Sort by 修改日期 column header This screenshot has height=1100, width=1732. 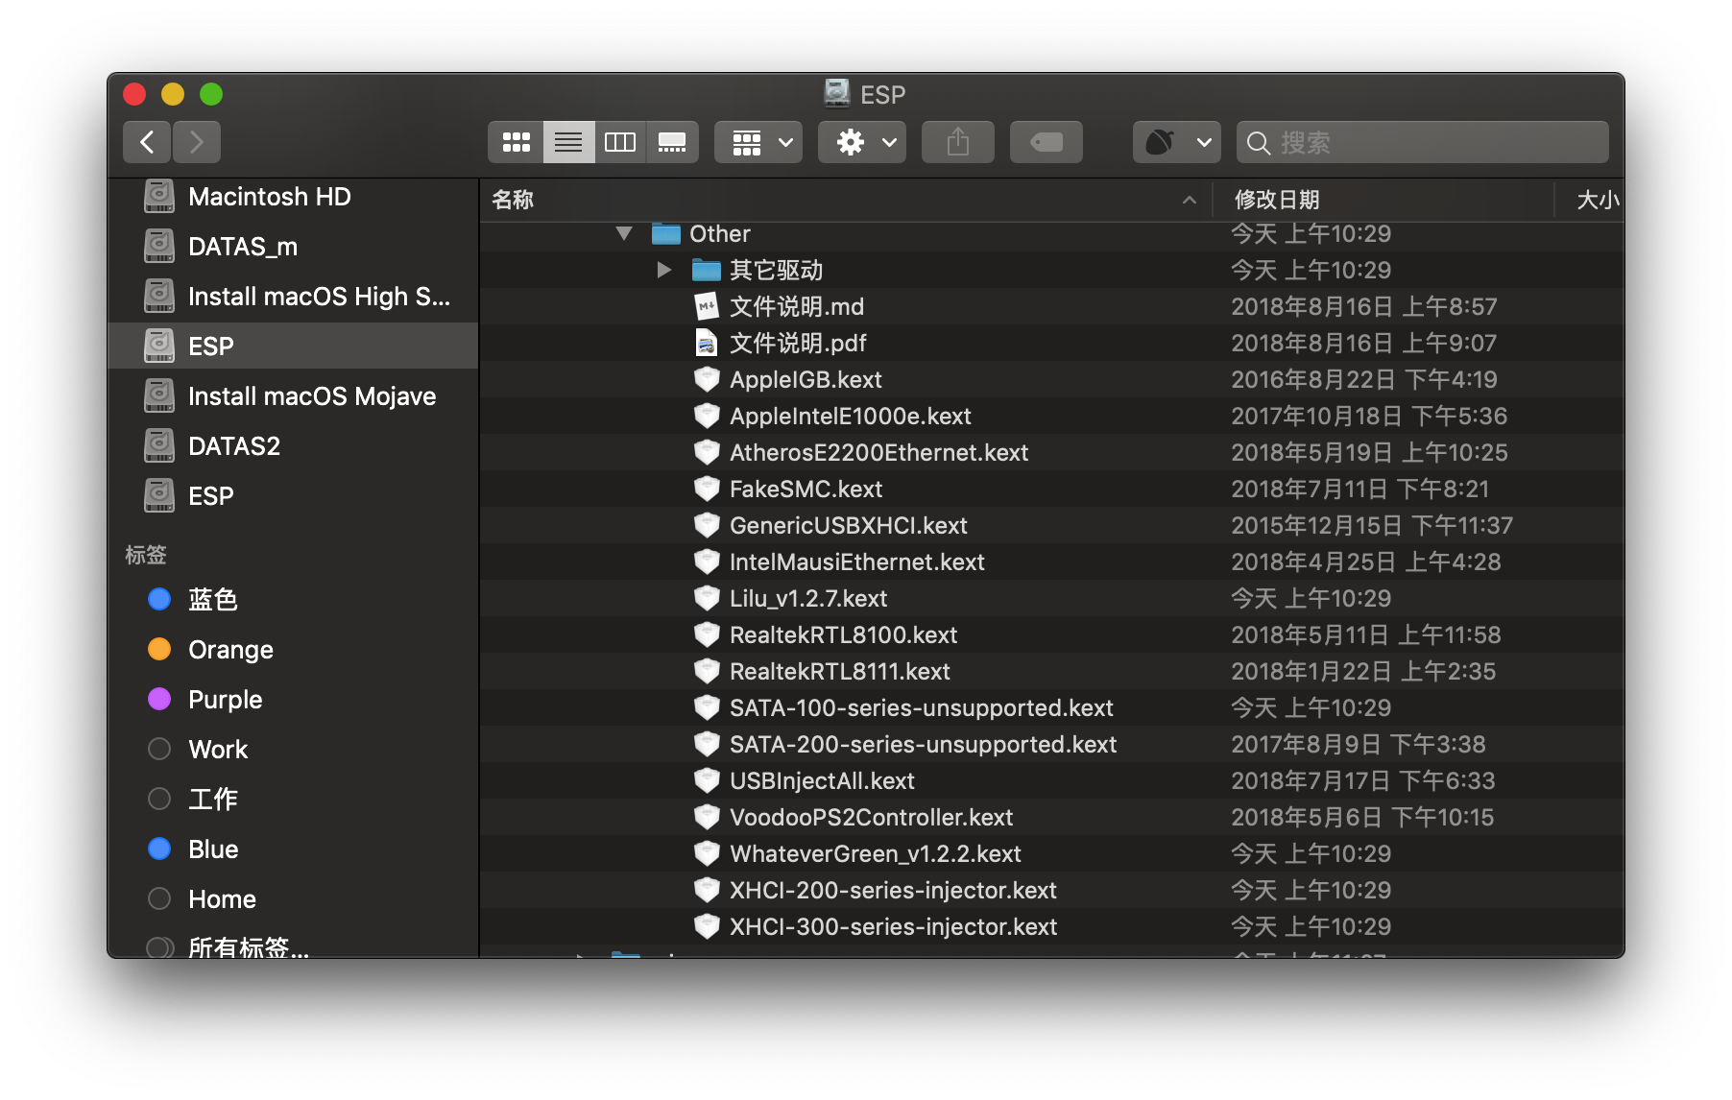[x=1383, y=200]
